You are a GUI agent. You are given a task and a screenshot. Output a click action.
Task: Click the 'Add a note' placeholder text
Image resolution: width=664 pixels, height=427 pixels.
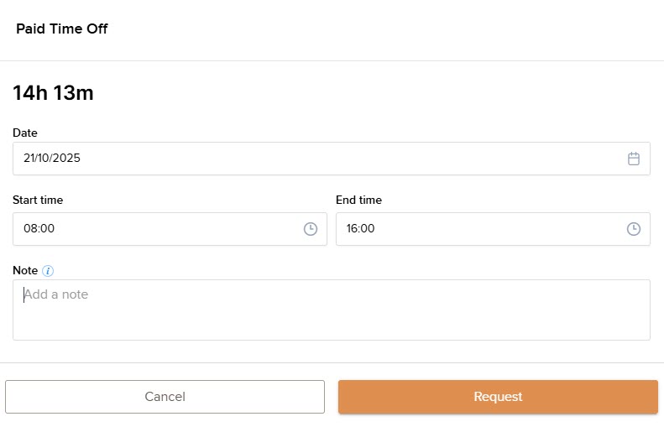[x=56, y=295]
